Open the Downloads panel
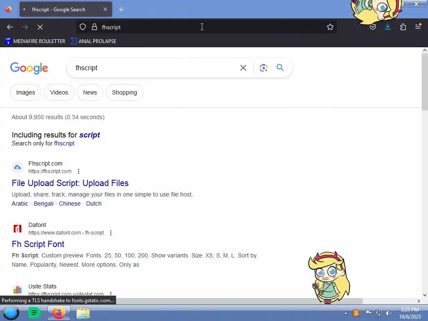 (387, 27)
